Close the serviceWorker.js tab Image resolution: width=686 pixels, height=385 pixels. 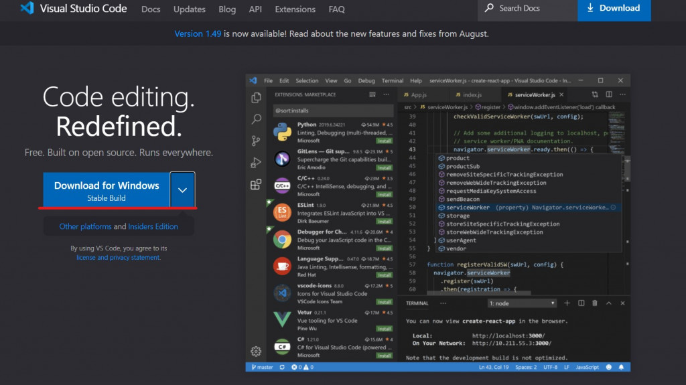click(561, 94)
